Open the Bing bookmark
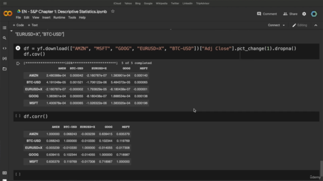The image size is (323, 181). [x=138, y=4]
